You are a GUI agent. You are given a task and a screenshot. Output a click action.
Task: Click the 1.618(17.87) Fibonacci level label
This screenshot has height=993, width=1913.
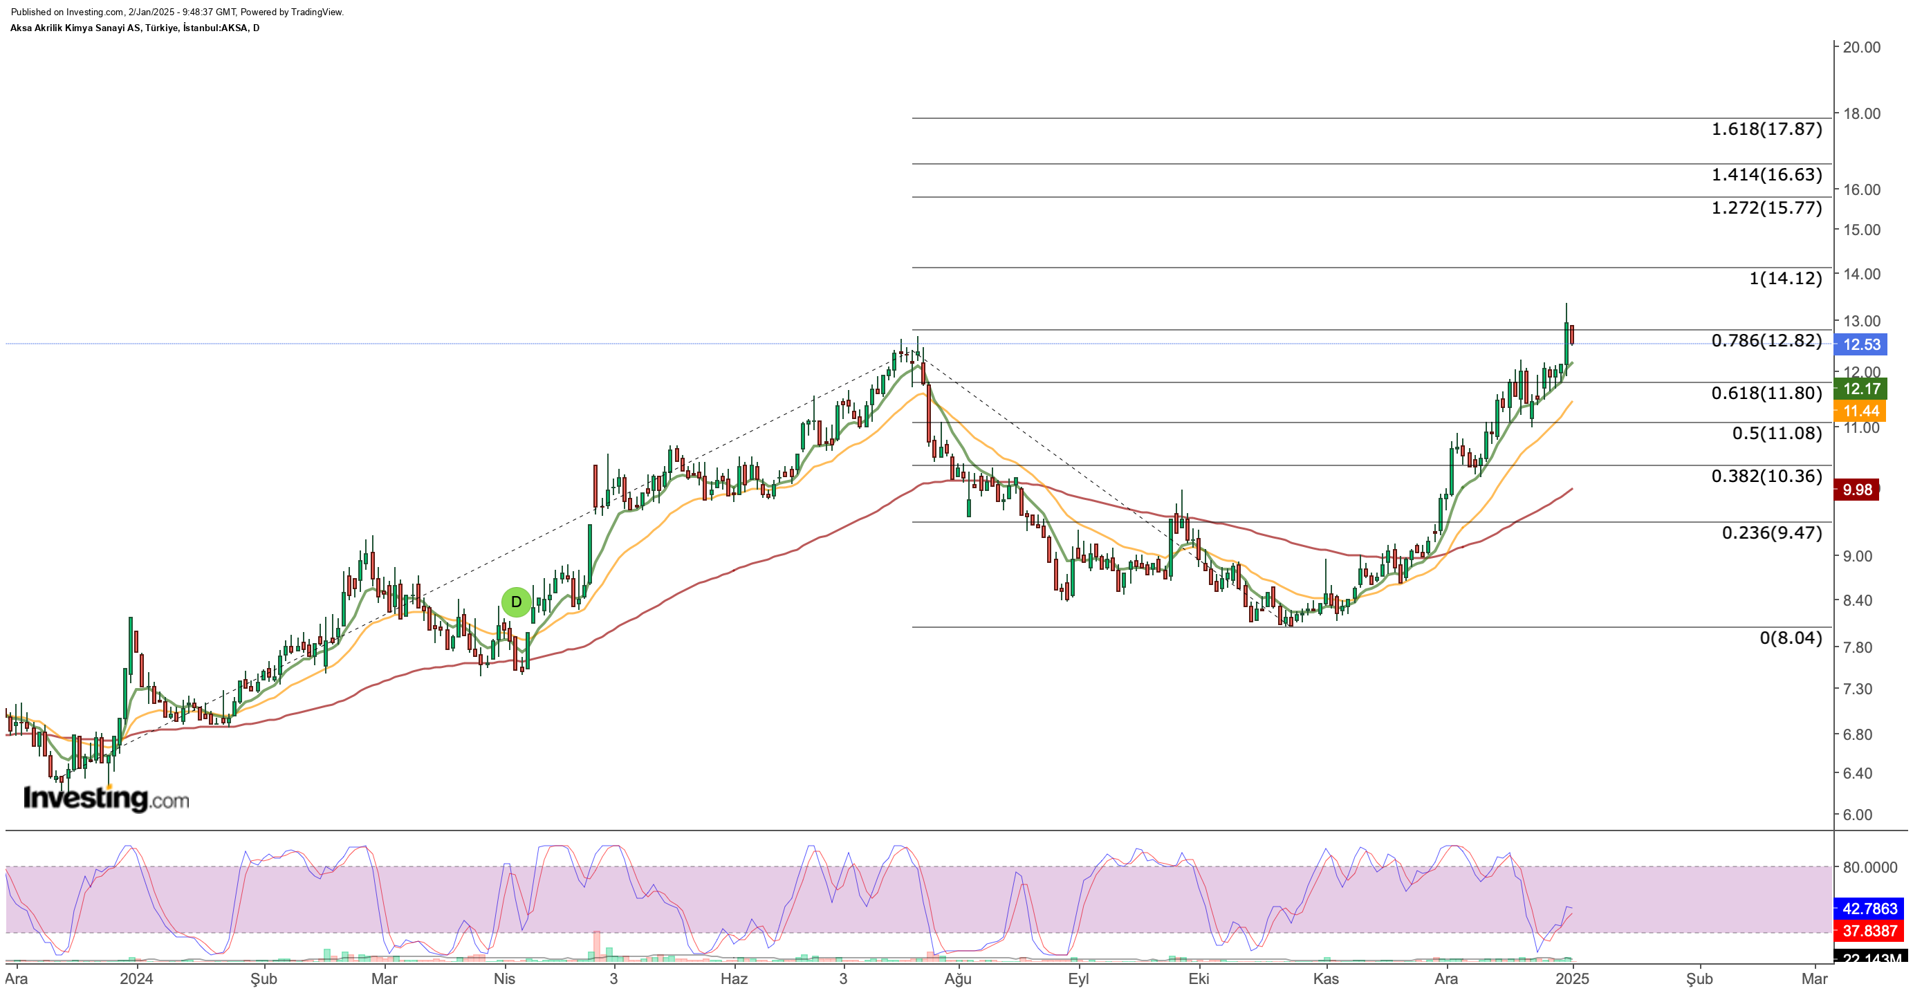point(1766,129)
